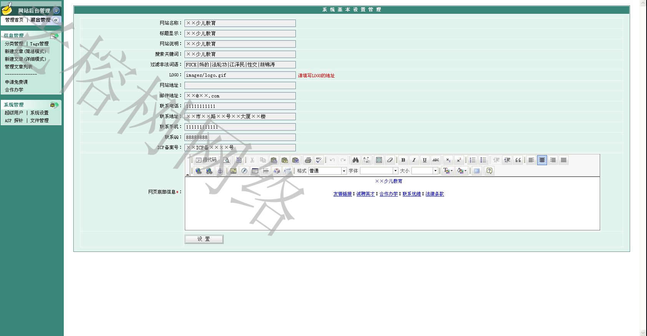647x336 pixels.
Task: Click the empty 网站地址 input field
Action: pos(240,86)
